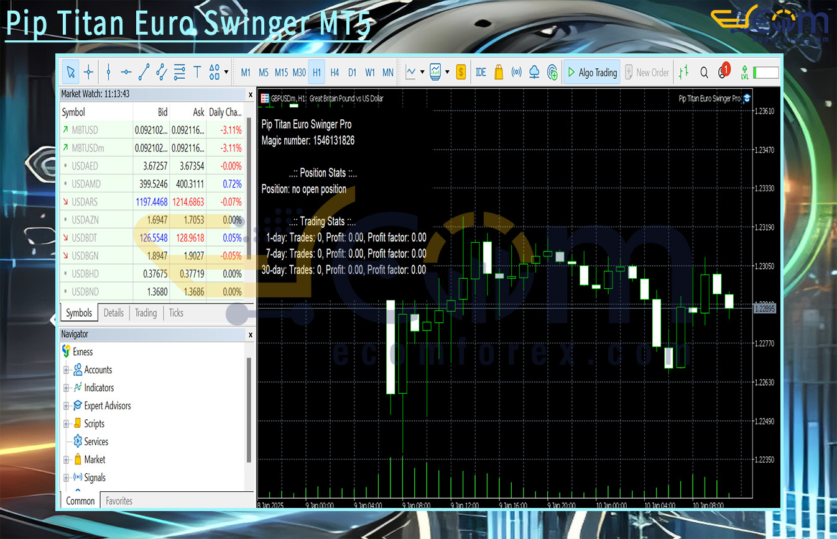
Task: Open the Trading tab in Market Watch
Action: click(x=146, y=313)
